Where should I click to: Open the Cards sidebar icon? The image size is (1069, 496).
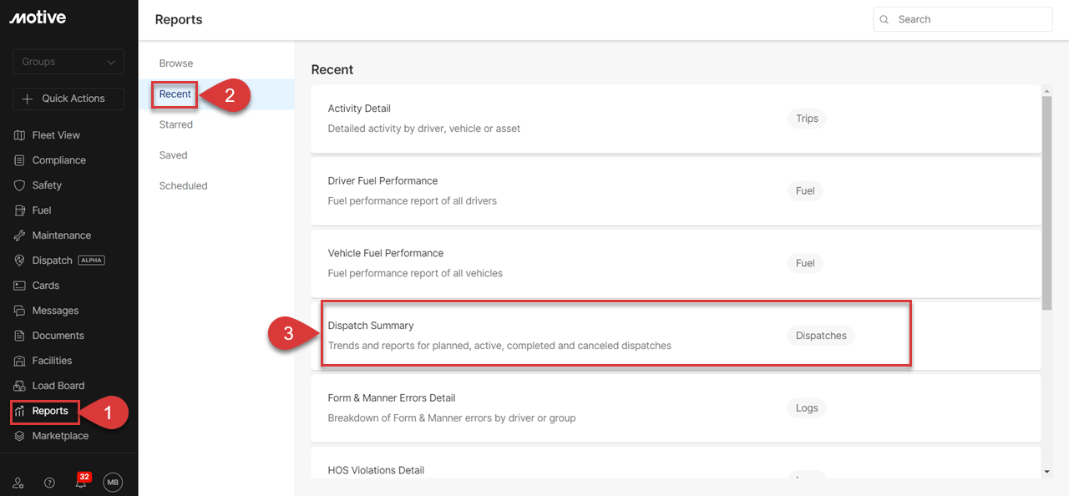[20, 286]
